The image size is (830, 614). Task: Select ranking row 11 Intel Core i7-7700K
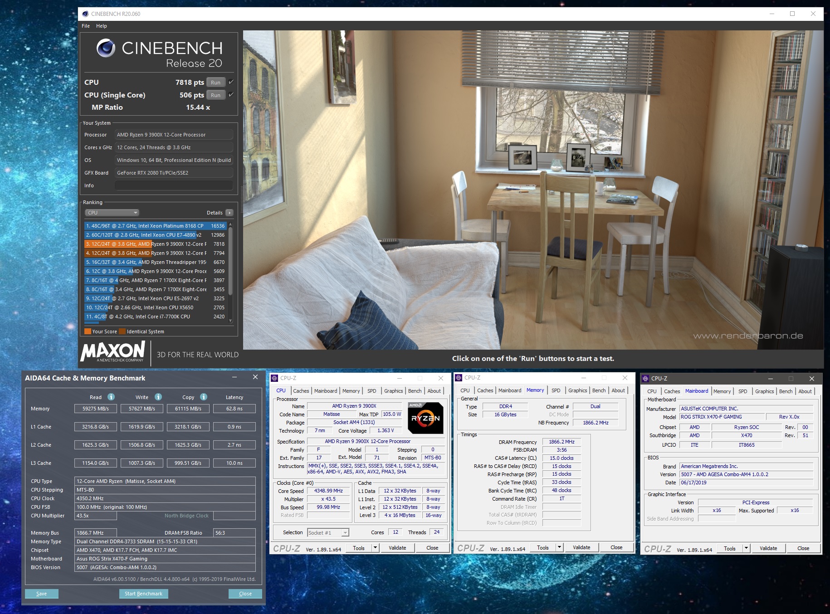(x=156, y=317)
